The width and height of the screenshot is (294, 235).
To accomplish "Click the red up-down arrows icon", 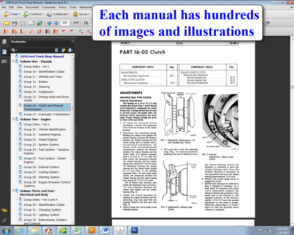I will click(x=39, y=31).
